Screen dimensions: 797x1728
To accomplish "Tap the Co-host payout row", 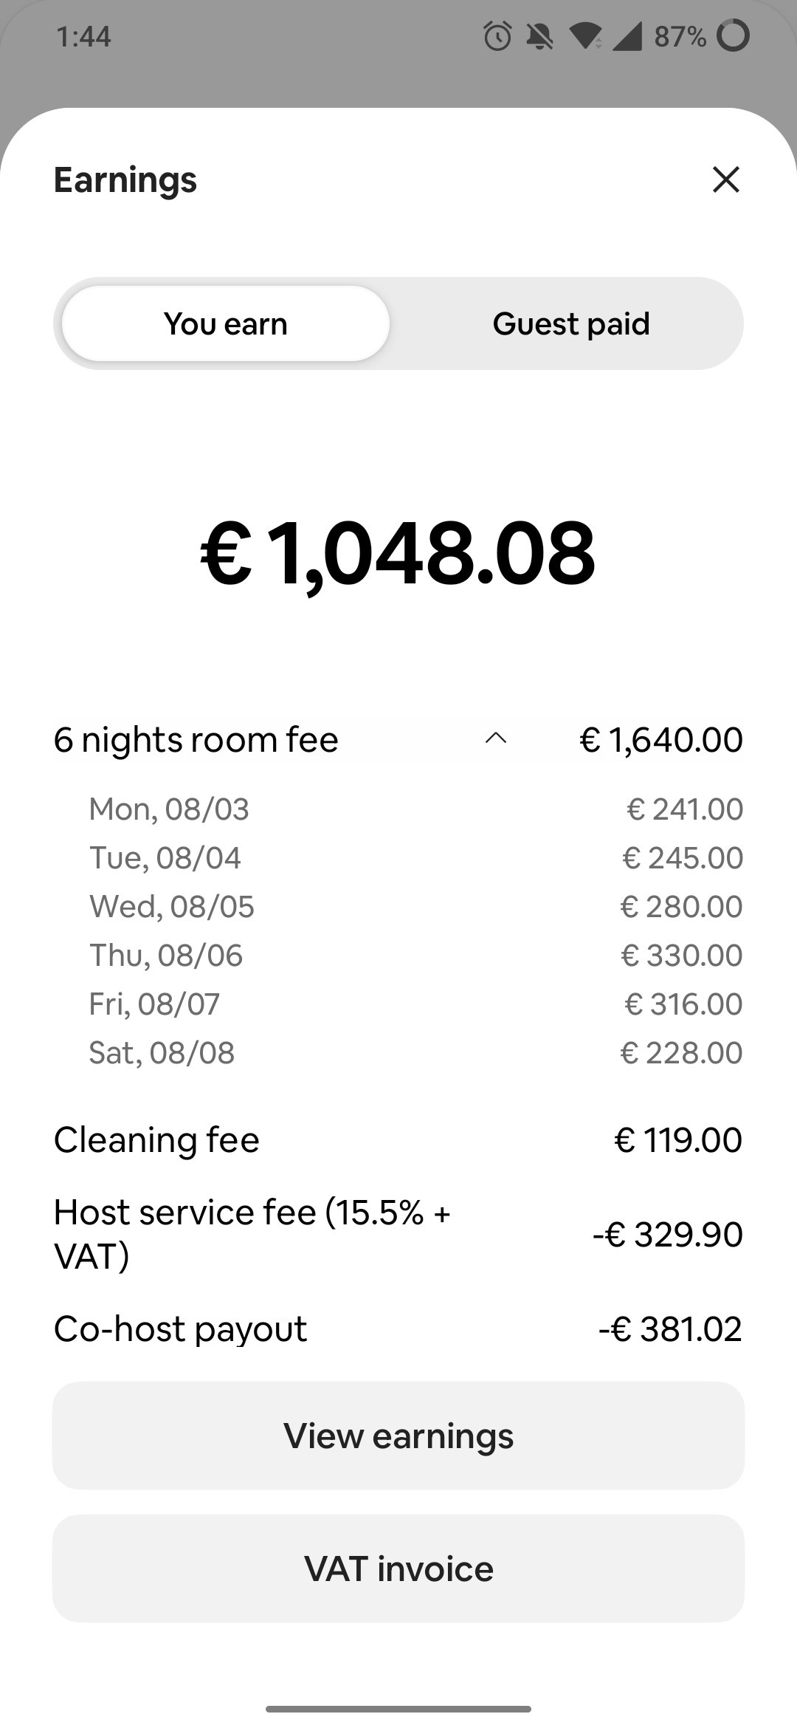I will [398, 1328].
